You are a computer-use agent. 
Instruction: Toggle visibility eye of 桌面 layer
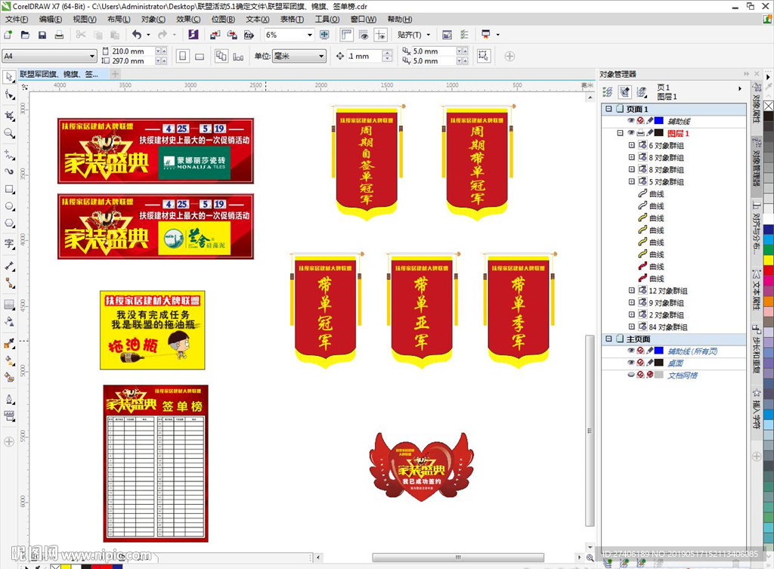click(630, 363)
